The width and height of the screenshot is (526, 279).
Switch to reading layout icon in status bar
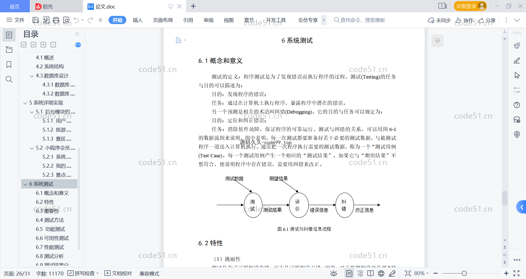point(370,273)
